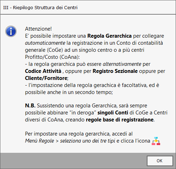
Task: Click the italic word 'alternativamente'
Action: click(x=122, y=64)
